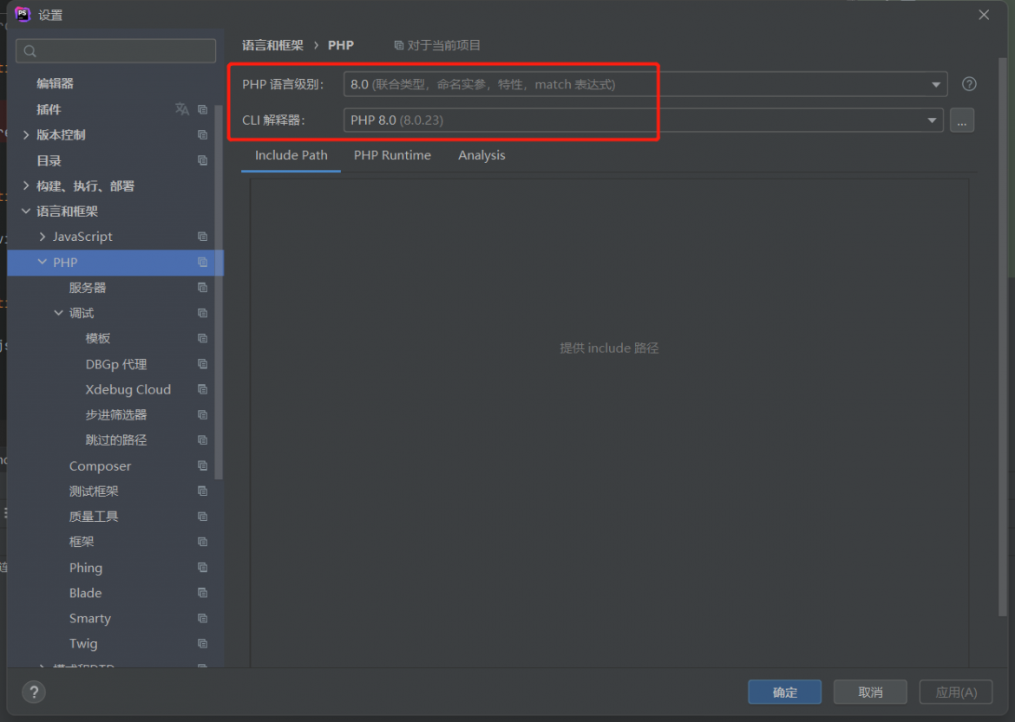
Task: Click the project-level icon beside Composer
Action: pos(203,465)
